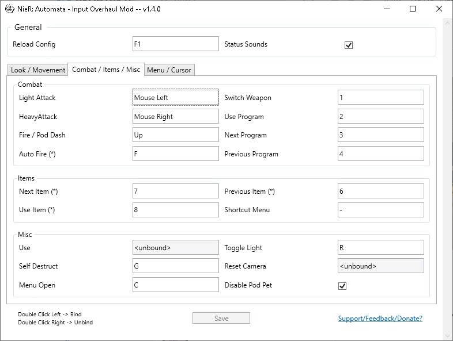The width and height of the screenshot is (453, 341).
Task: Select the Use Item binding field
Action: click(x=176, y=210)
